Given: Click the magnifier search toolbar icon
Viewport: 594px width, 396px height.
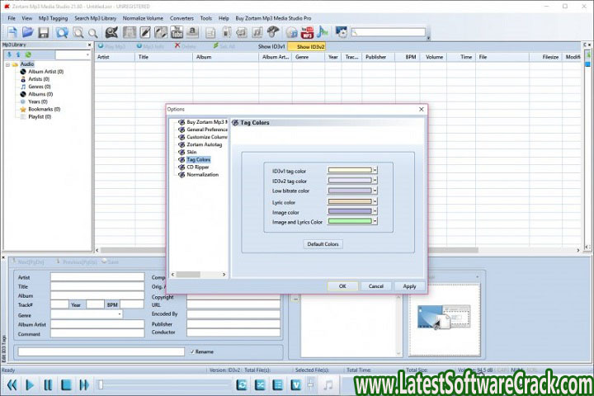Looking at the screenshot, I should point(78,32).
